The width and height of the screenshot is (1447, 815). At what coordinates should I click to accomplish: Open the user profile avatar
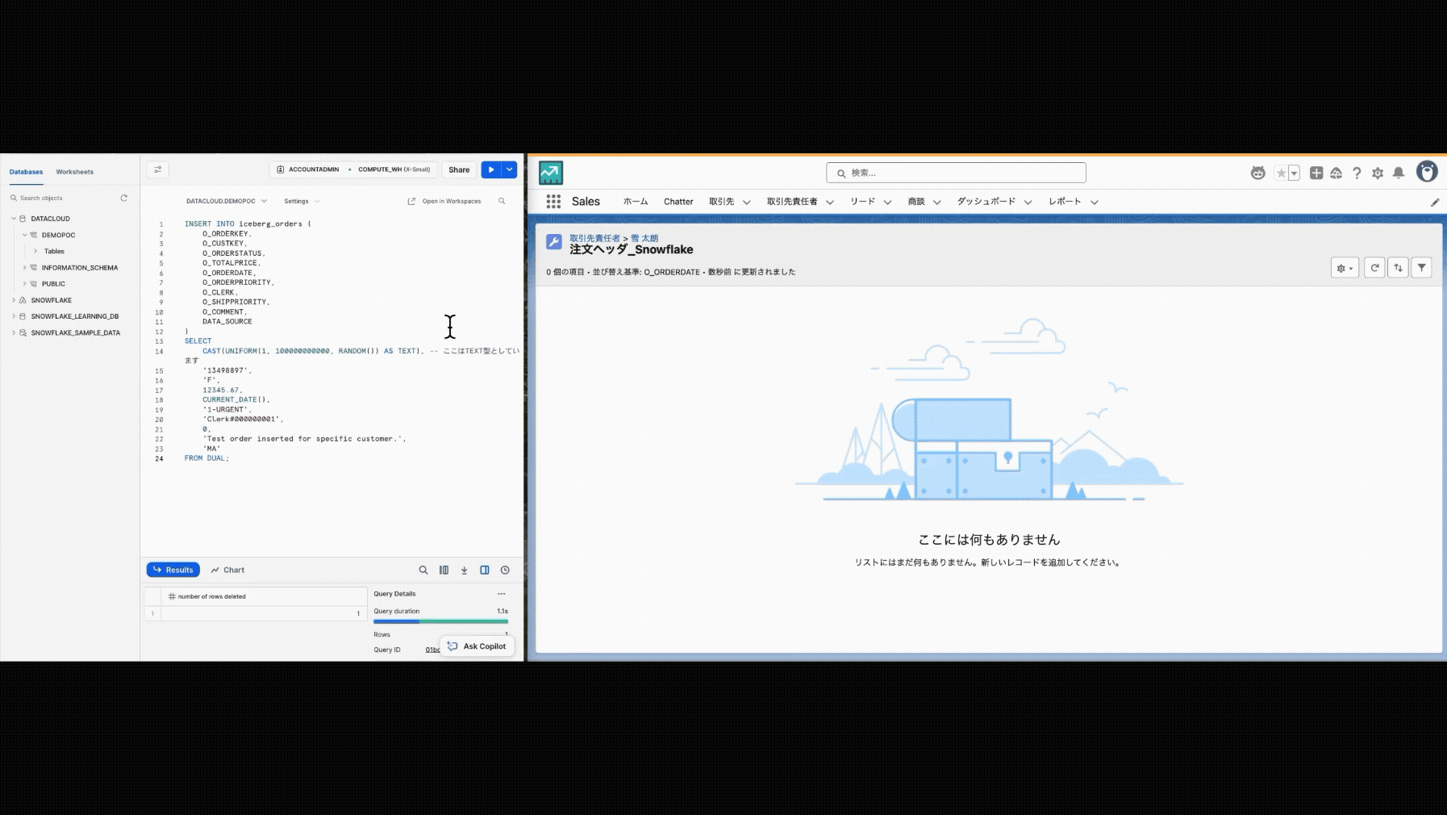tap(1427, 171)
